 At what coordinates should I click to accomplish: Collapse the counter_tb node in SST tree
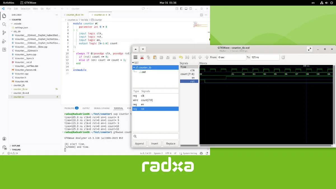[x=134, y=67]
